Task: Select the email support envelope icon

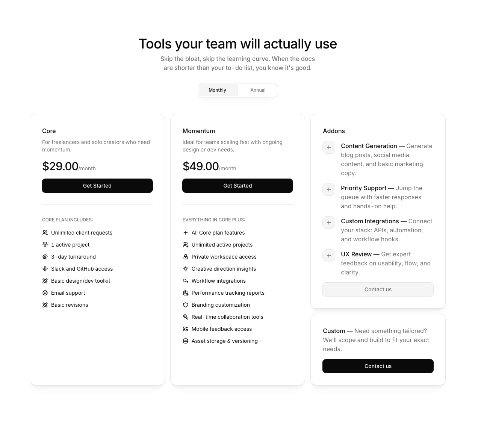Action: [45, 293]
